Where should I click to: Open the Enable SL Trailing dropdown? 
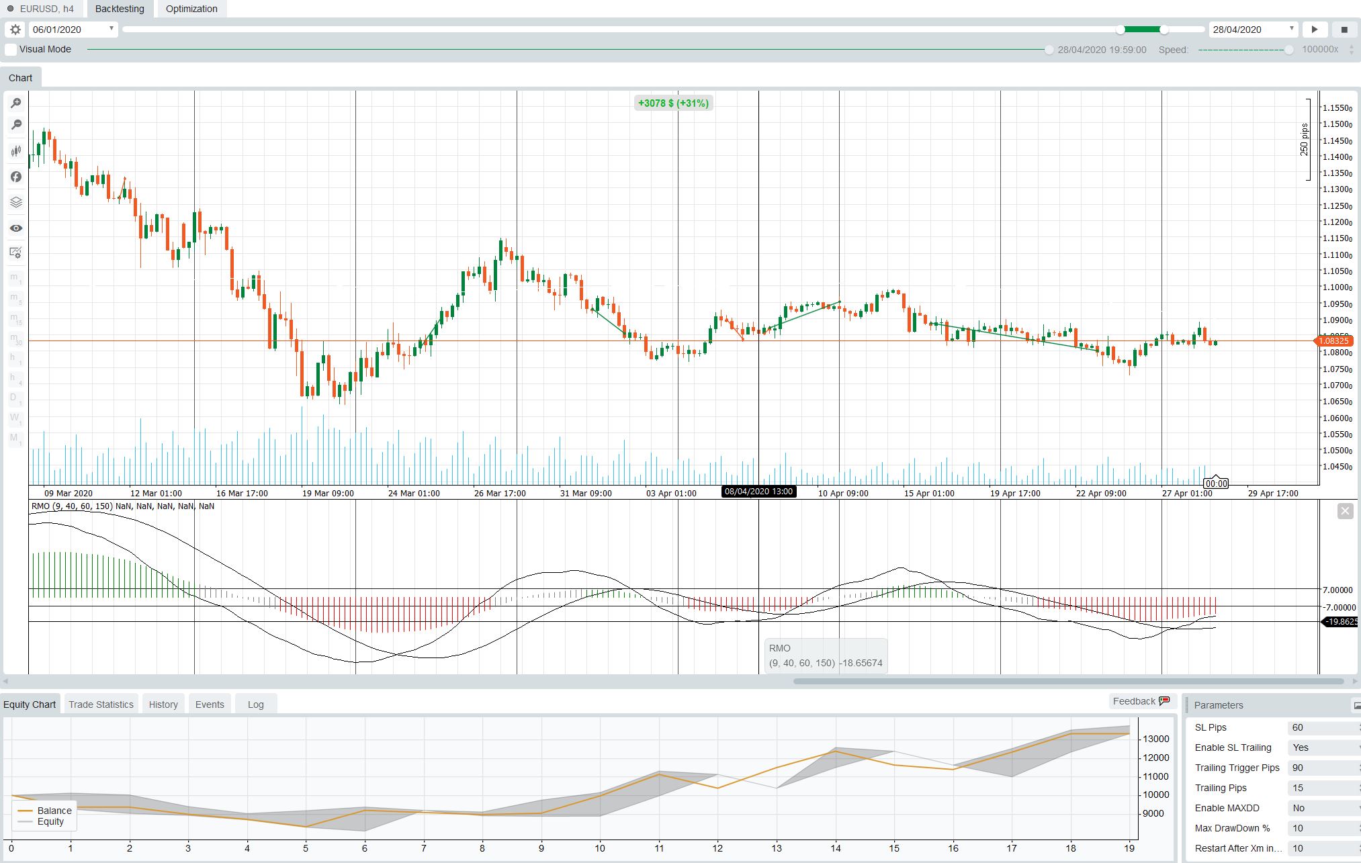coord(1323,747)
